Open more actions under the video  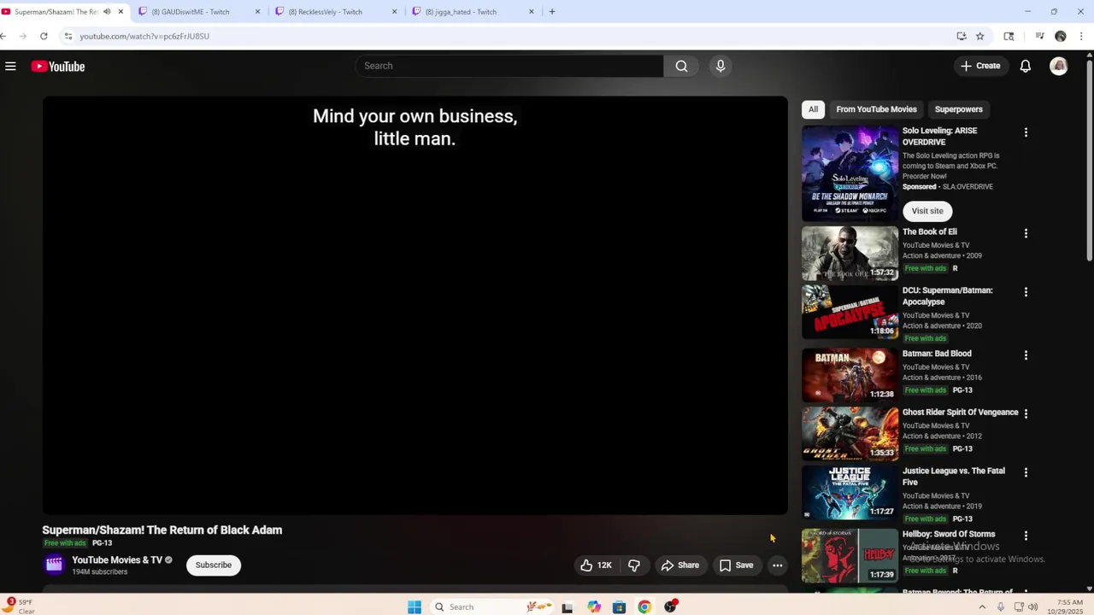777,565
